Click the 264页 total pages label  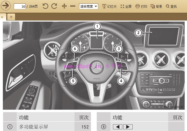33,6
